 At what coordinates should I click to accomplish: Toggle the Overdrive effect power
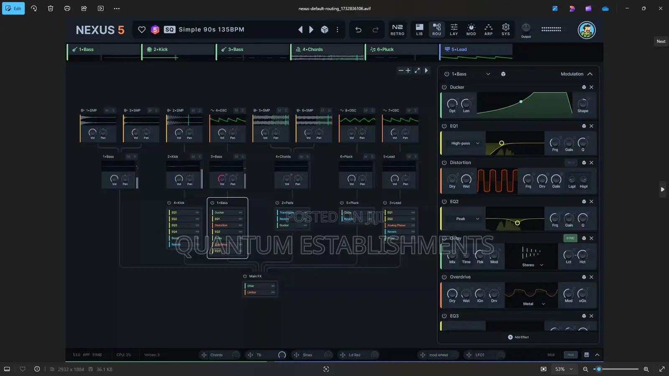click(444, 277)
